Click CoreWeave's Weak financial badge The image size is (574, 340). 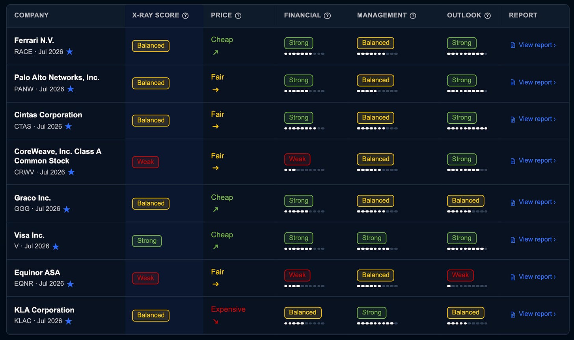(297, 159)
